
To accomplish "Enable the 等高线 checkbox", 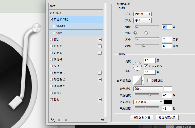I will coord(54,26).
